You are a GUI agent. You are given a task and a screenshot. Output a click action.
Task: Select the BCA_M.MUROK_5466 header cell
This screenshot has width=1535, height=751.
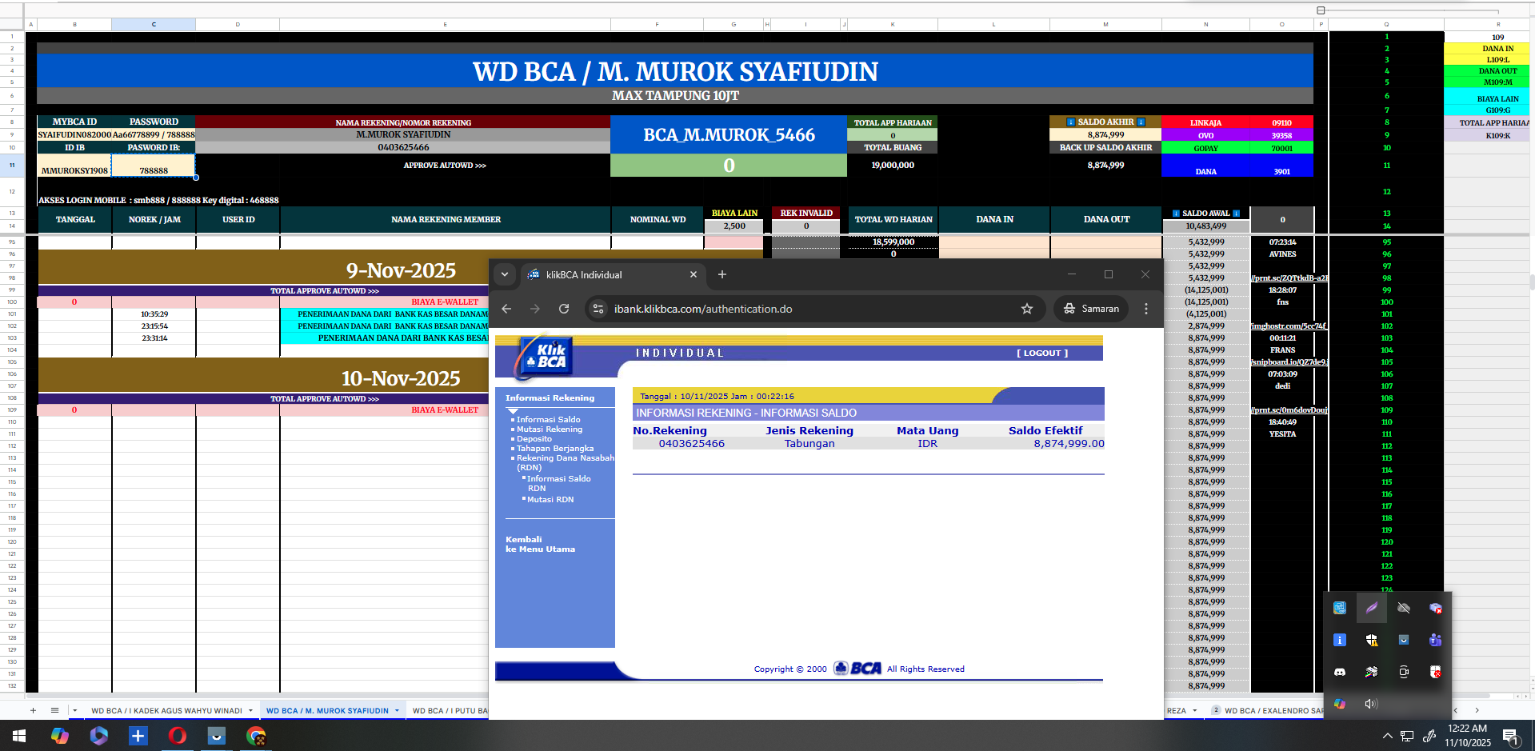(x=729, y=134)
